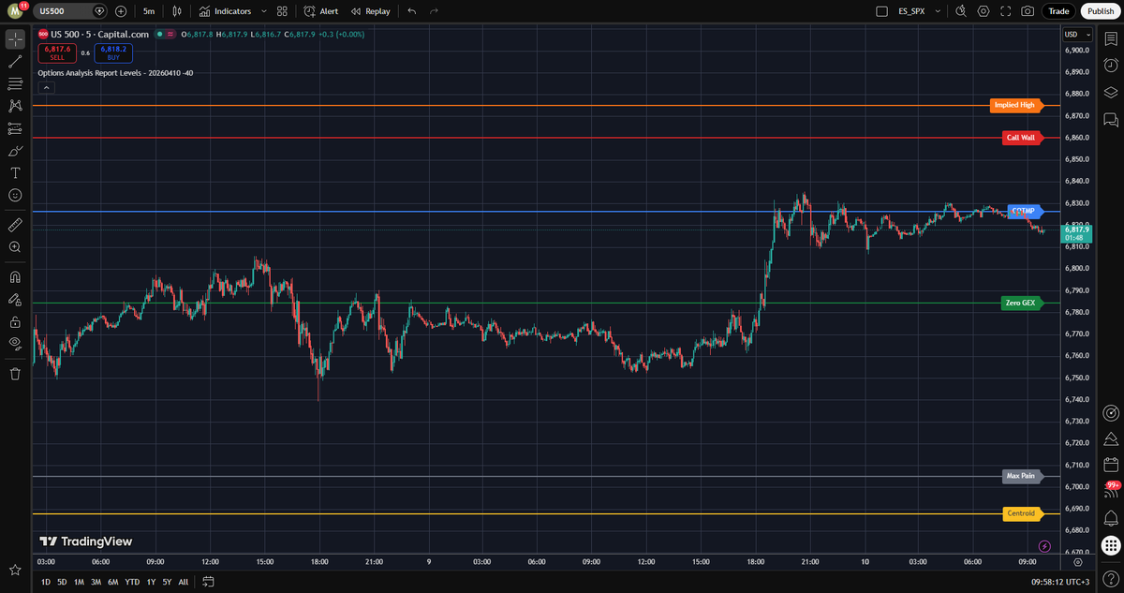Expand the favorite indicators dropdown arrow

263,11
